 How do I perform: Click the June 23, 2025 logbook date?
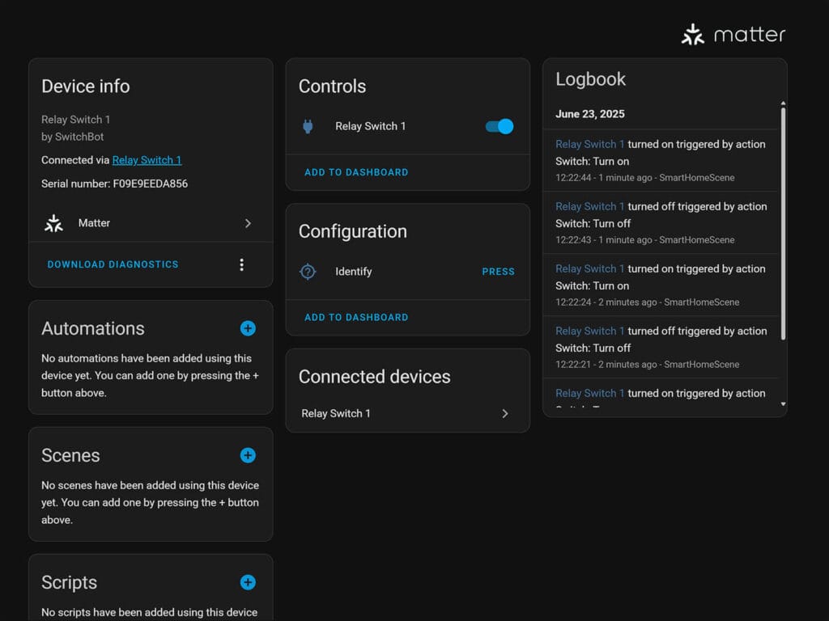click(x=590, y=114)
